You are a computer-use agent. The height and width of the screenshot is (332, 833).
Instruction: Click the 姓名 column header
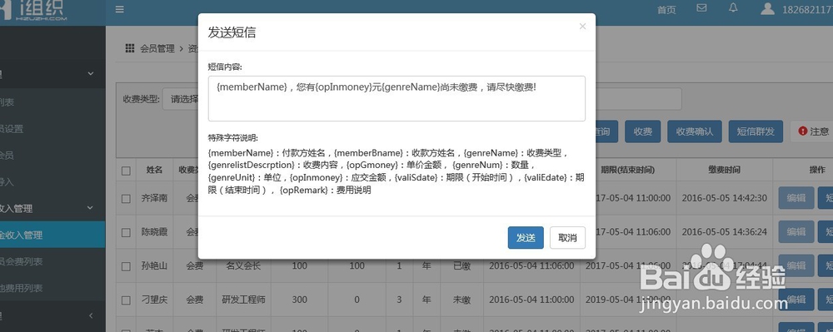155,171
